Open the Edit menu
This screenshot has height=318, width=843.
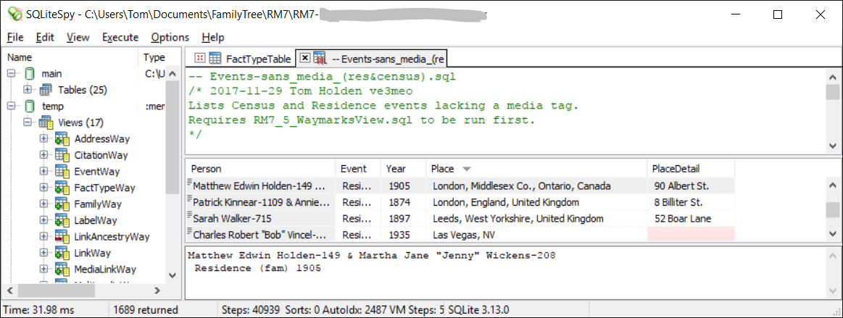coord(45,38)
